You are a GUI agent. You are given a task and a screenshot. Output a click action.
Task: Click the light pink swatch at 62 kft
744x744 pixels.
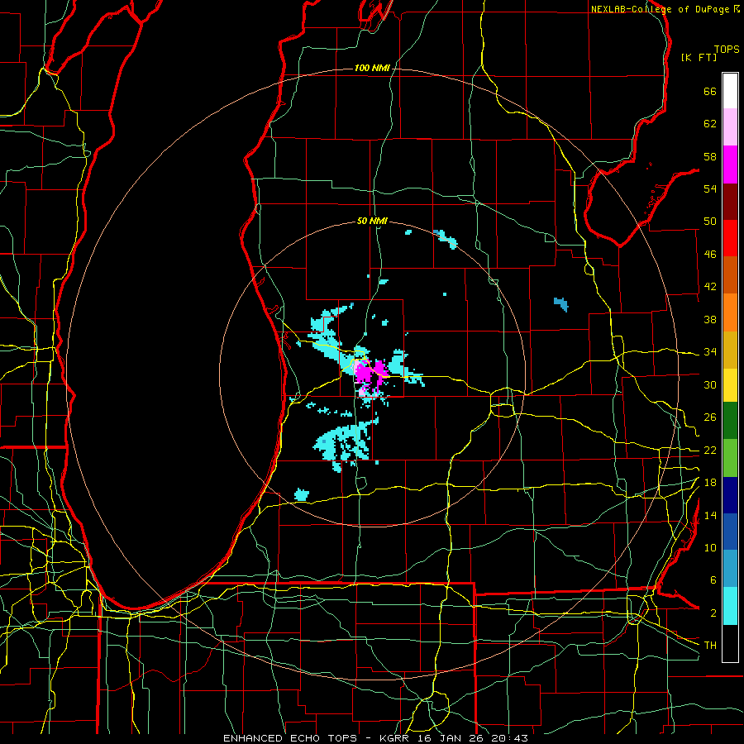coord(730,127)
